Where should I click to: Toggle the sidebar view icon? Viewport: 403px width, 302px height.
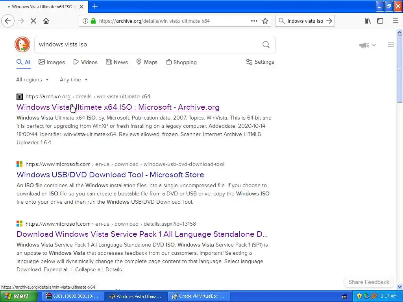point(380,21)
